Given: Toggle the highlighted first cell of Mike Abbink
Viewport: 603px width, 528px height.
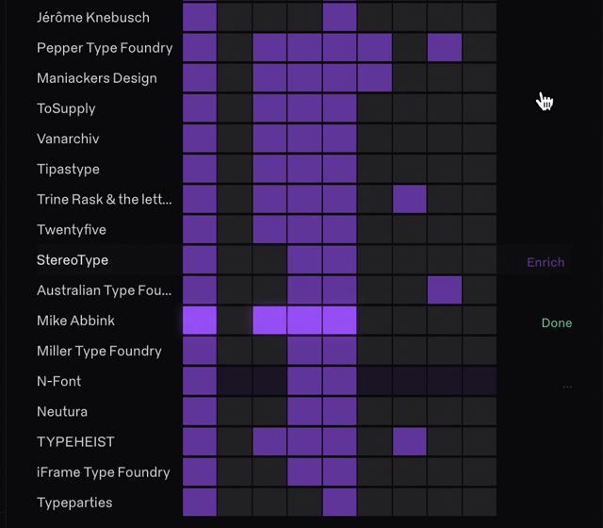Looking at the screenshot, I should click(x=200, y=321).
